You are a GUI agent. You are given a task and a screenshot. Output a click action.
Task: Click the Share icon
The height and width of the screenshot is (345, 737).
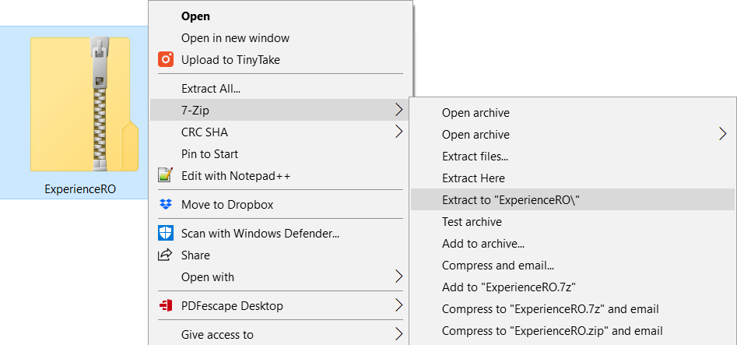click(x=165, y=255)
